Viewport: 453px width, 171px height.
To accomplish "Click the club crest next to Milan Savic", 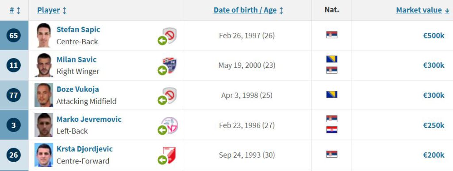I will [x=169, y=65].
